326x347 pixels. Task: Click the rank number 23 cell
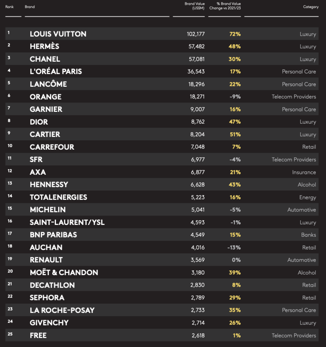point(10,309)
